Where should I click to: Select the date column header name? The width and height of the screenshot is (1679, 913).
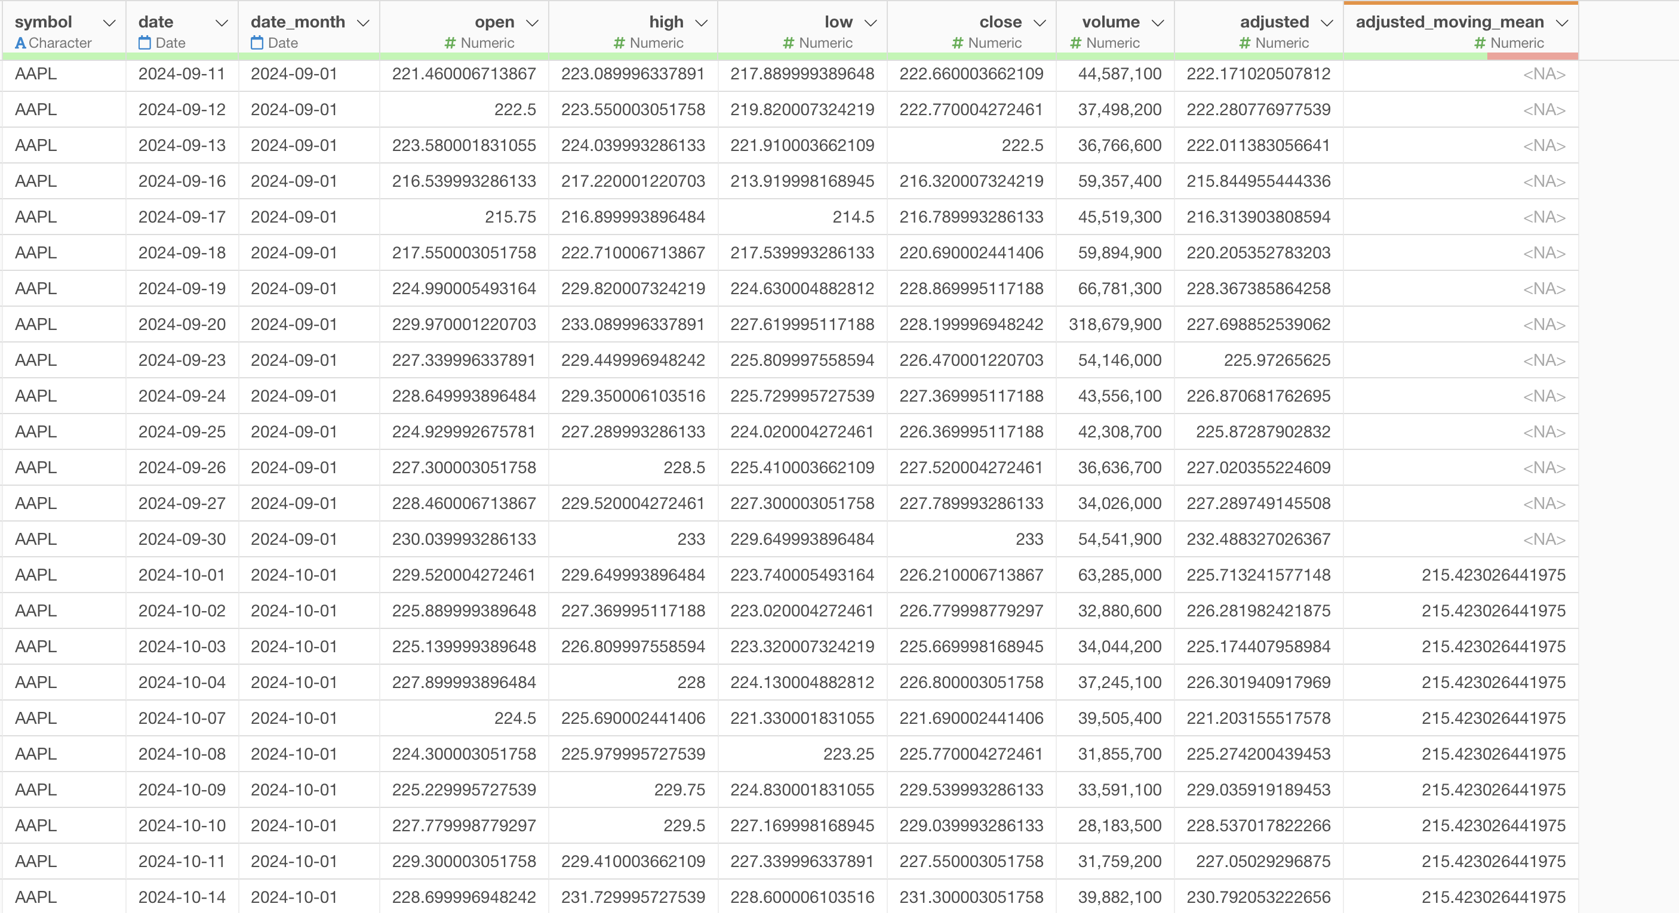click(156, 22)
